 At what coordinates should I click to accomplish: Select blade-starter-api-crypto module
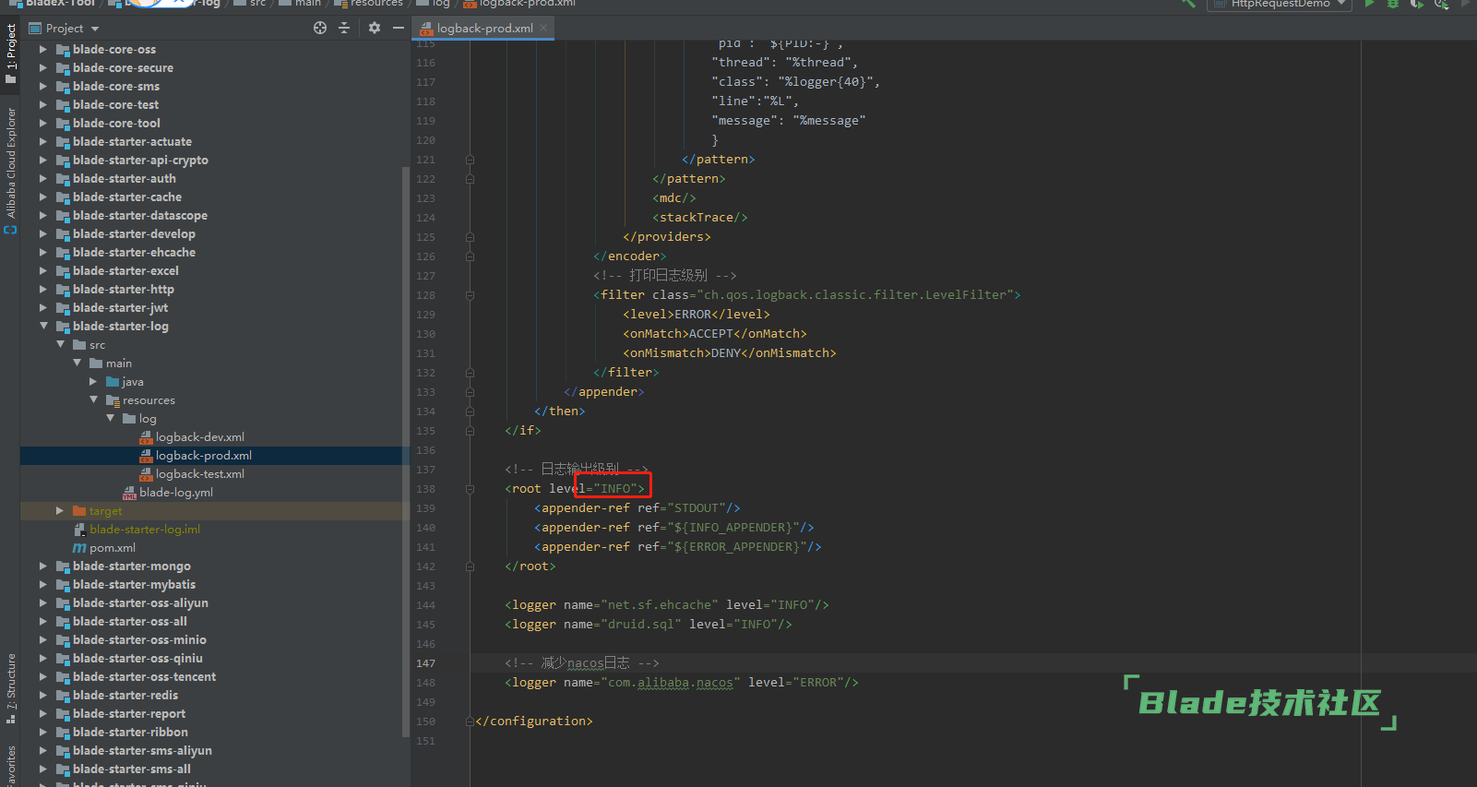140,160
